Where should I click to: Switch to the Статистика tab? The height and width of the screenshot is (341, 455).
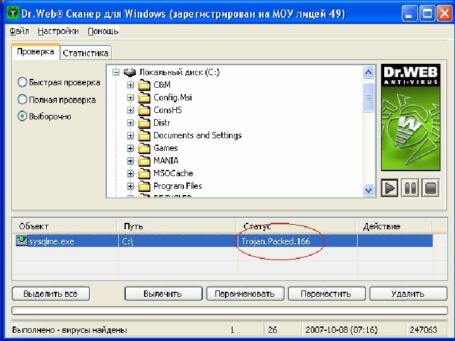85,53
